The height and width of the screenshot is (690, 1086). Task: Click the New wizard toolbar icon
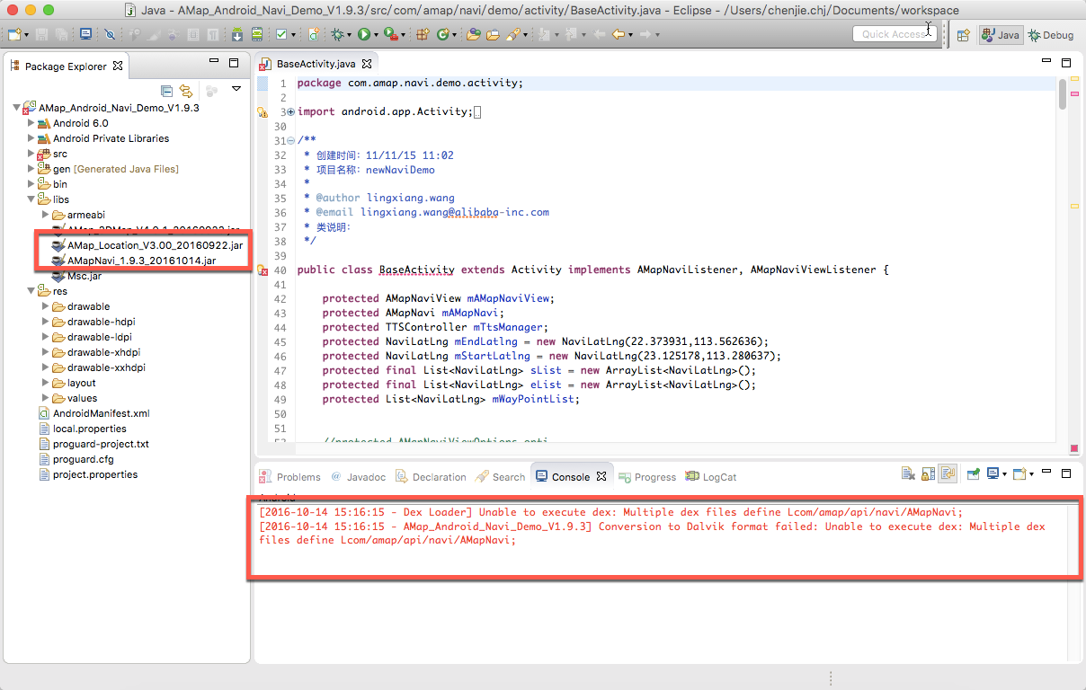click(x=14, y=34)
